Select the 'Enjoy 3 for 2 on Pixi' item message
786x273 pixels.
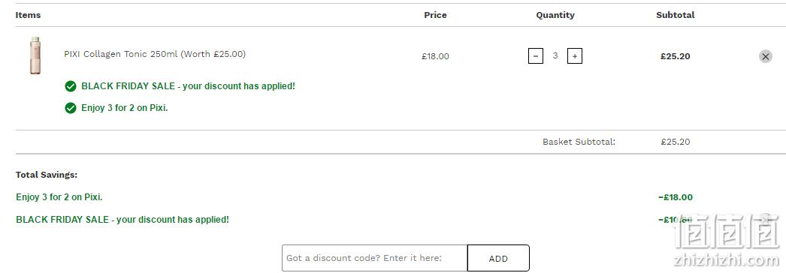coord(124,108)
